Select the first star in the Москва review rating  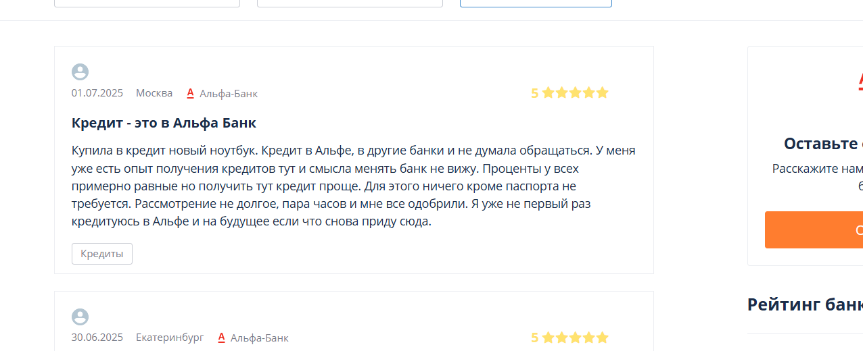point(549,92)
